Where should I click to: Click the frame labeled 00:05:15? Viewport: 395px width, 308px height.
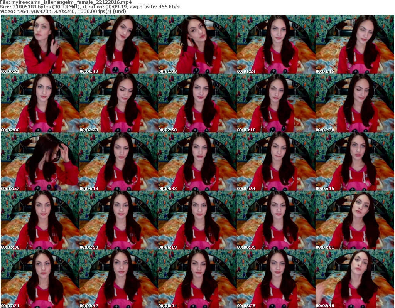(354, 162)
